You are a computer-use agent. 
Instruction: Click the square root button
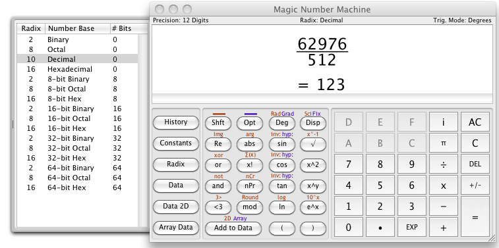click(313, 144)
